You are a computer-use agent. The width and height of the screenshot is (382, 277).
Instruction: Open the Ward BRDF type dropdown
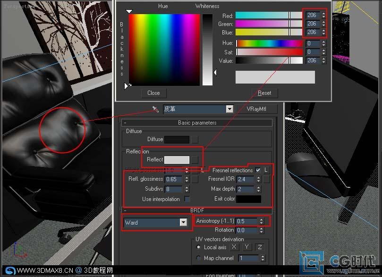[x=184, y=222]
